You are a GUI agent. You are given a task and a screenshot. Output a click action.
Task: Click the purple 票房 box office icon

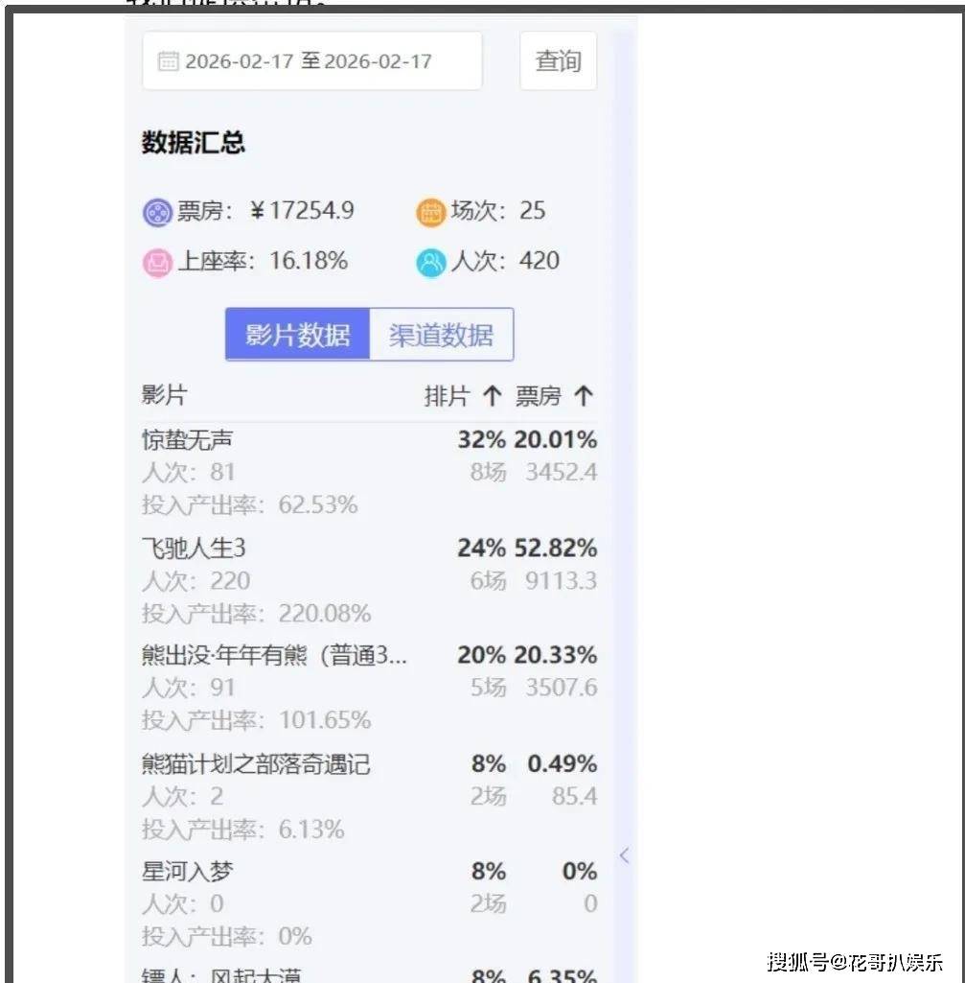(x=156, y=212)
